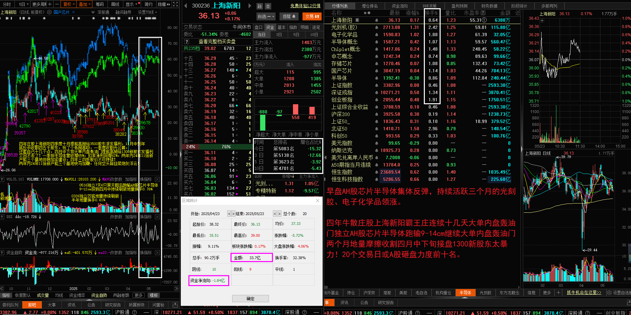Open 研究报告 tab in left panel
This screenshot has width=631, height=315.
point(112,305)
